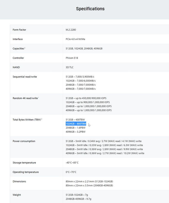Open footnote 2 next to Capacities
The height and width of the screenshot is (203, 169).
tap(25, 48)
